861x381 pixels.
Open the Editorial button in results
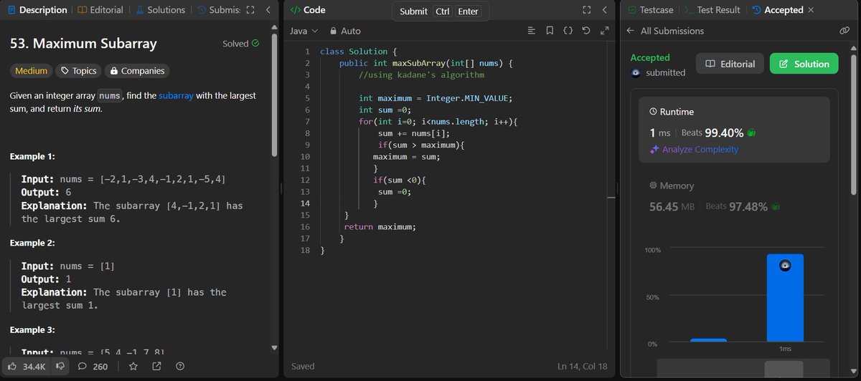pos(730,64)
